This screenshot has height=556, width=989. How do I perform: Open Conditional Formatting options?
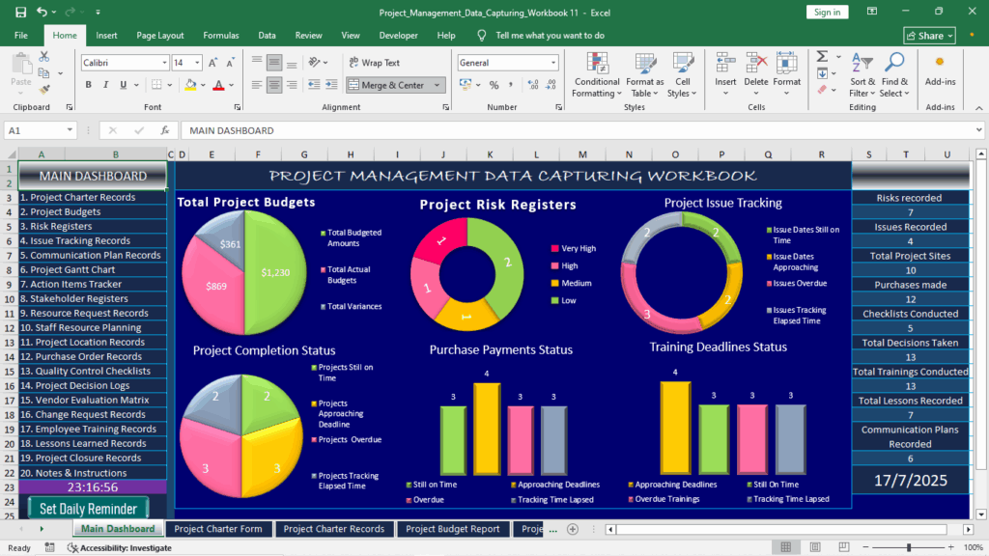point(596,77)
